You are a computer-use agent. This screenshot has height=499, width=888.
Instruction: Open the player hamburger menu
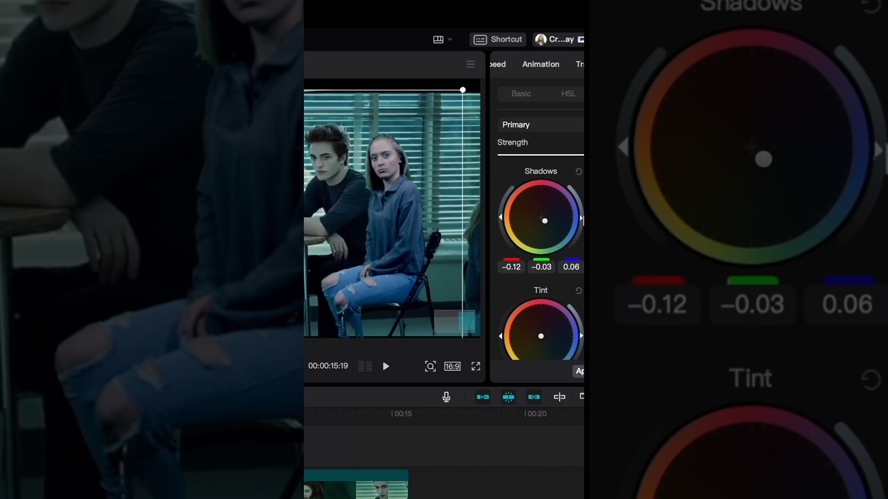(470, 64)
